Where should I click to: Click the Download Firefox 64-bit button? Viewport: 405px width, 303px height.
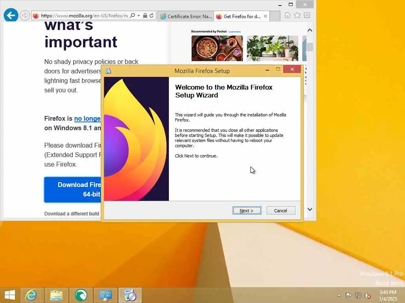point(73,190)
